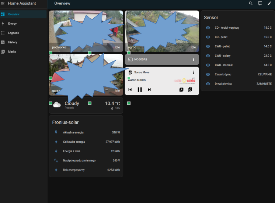Select History from the sidebar
The image size is (275, 203).
(13, 42)
